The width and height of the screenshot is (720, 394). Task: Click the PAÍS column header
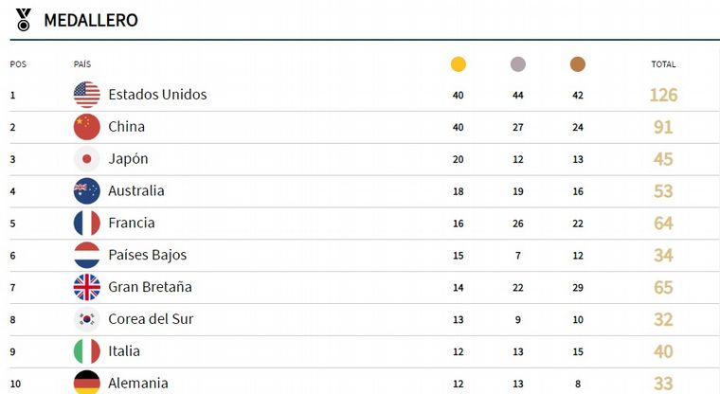point(82,64)
